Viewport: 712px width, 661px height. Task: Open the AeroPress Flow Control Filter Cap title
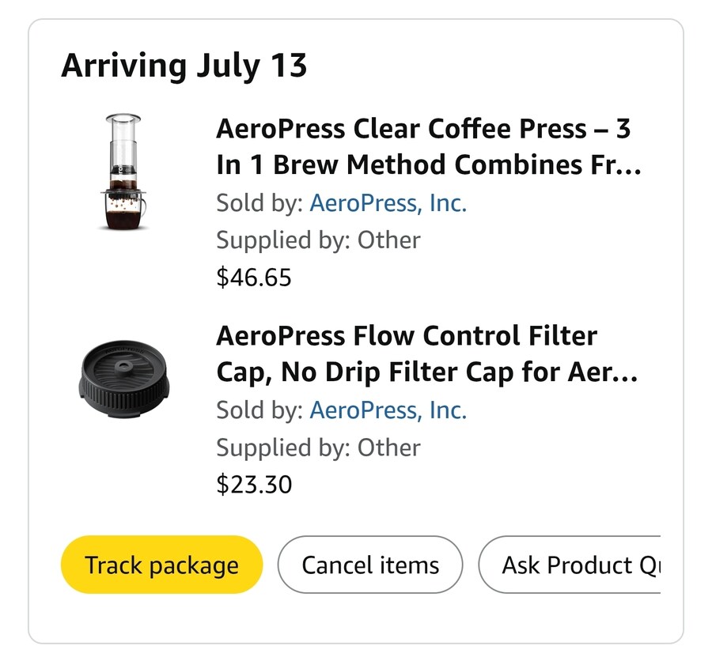(427, 353)
